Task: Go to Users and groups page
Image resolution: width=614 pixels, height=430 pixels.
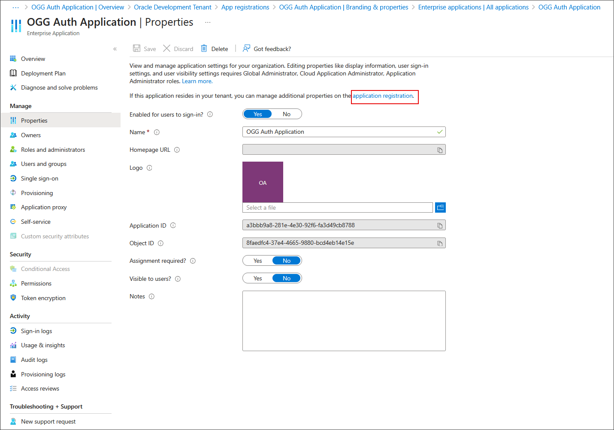Action: [43, 164]
